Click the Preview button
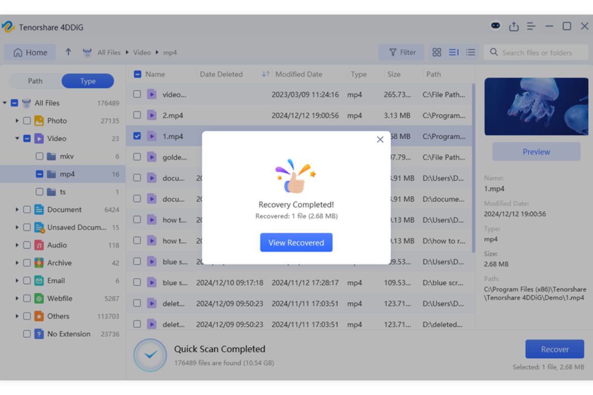 pyautogui.click(x=536, y=152)
